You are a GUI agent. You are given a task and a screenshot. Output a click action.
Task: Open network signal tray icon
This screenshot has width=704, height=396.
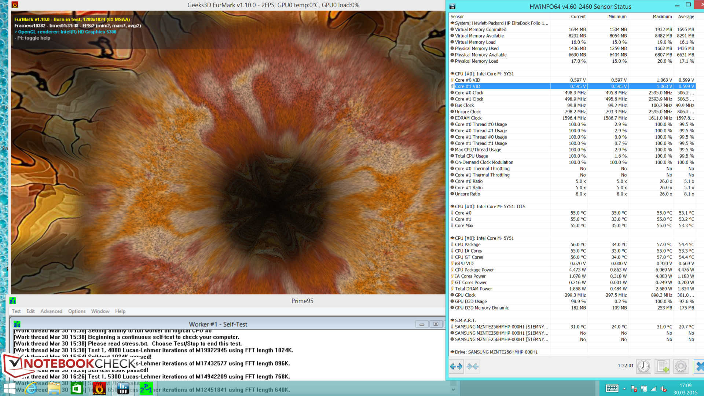tap(653, 389)
